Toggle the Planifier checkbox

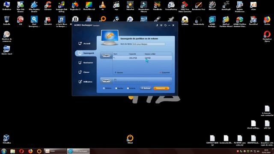(x=116, y=88)
